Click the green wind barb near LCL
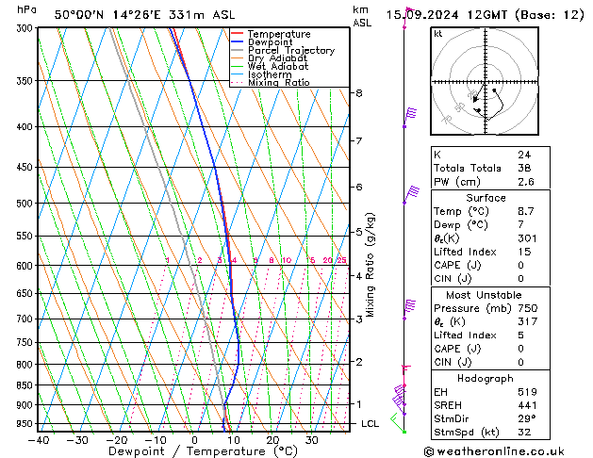 (x=399, y=426)
